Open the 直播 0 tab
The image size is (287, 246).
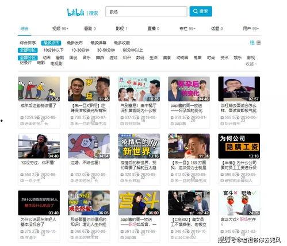(153, 29)
